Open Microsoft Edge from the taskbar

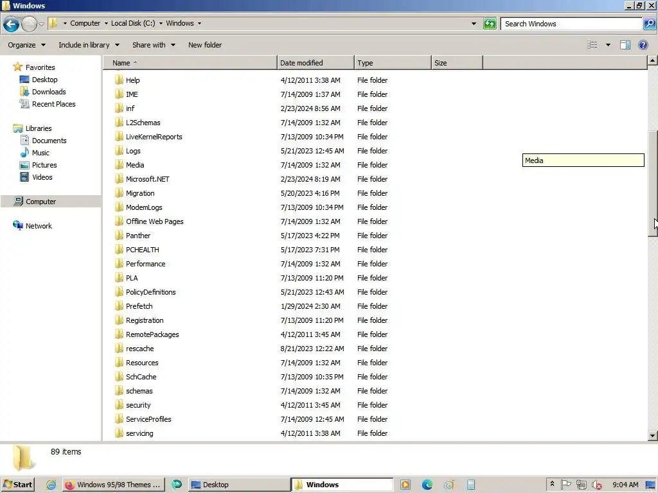pyautogui.click(x=427, y=485)
